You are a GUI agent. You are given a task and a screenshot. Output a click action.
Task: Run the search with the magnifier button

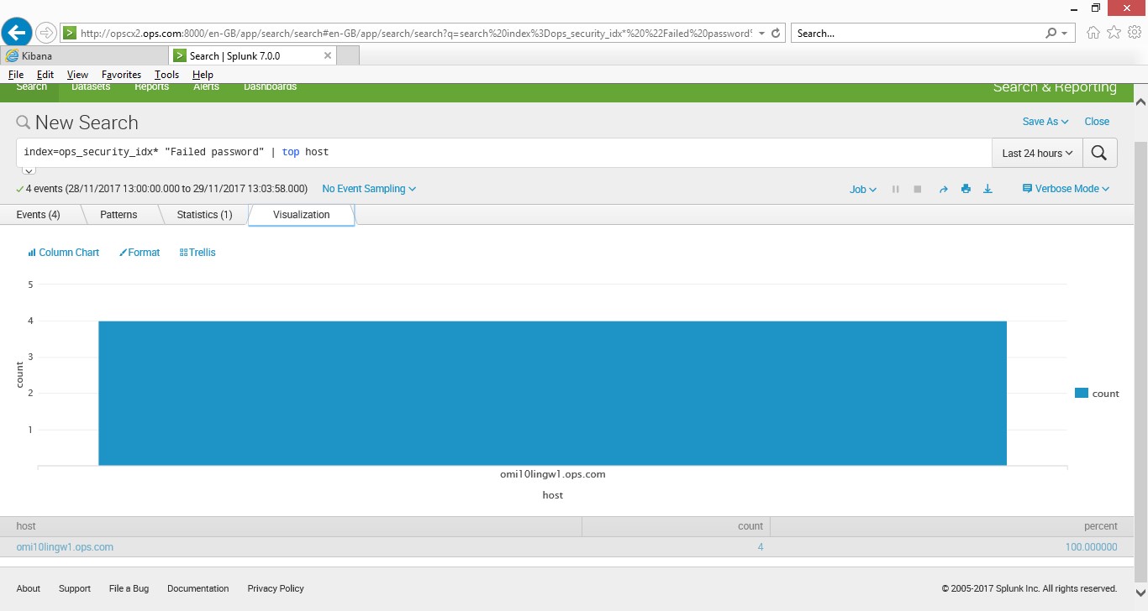[1099, 153]
